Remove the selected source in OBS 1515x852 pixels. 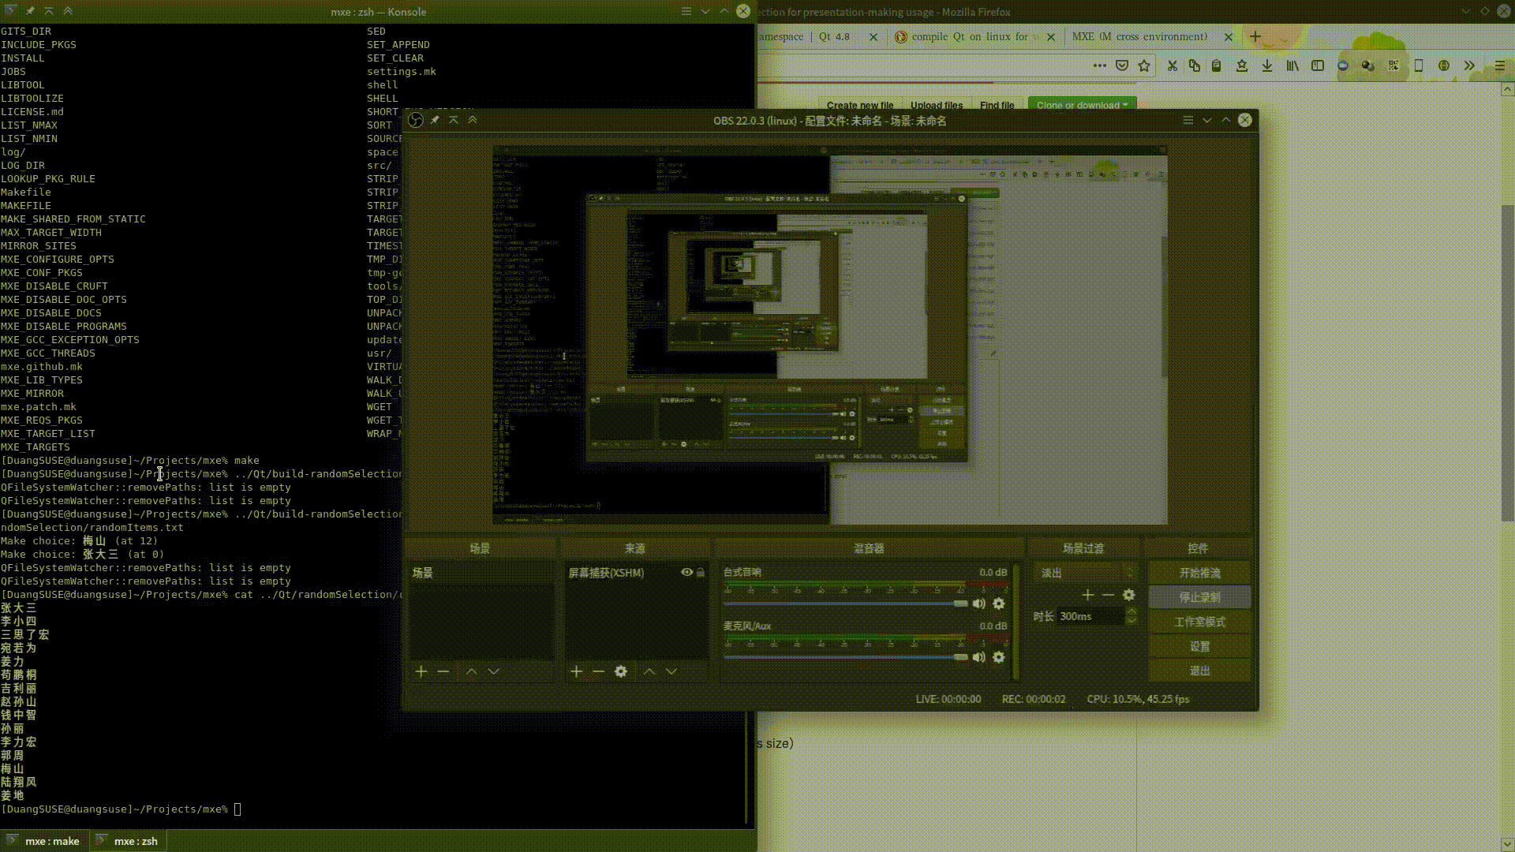599,671
